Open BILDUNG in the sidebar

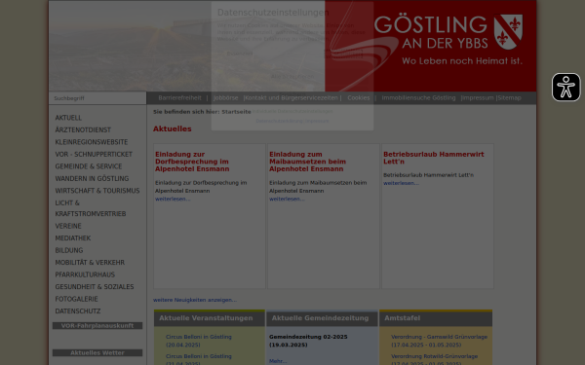tap(69, 250)
